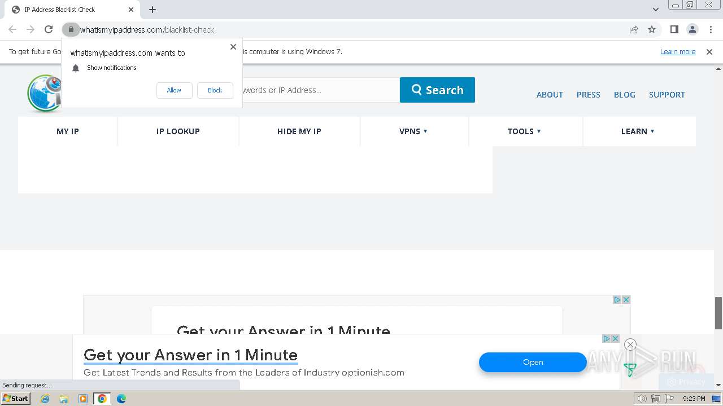This screenshot has height=406, width=723.
Task: Click the WhatIsMyIPAddress globe logo
Action: click(x=44, y=93)
